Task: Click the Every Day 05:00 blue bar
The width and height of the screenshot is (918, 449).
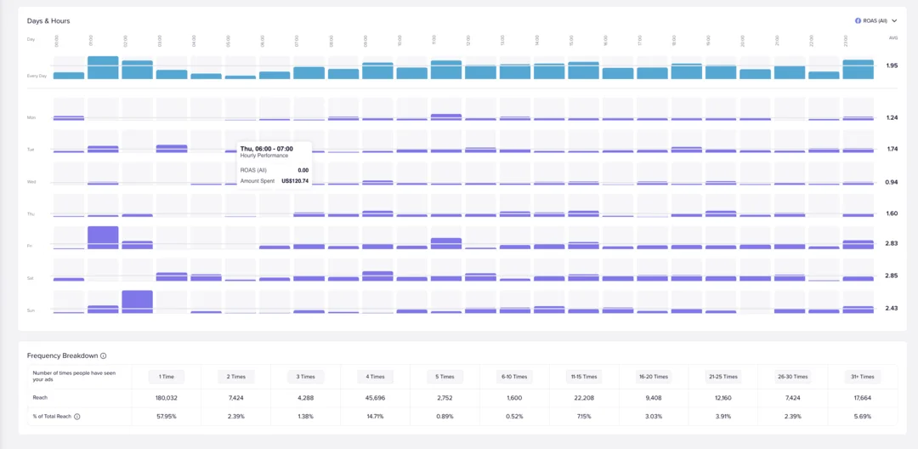Action: [x=241, y=77]
